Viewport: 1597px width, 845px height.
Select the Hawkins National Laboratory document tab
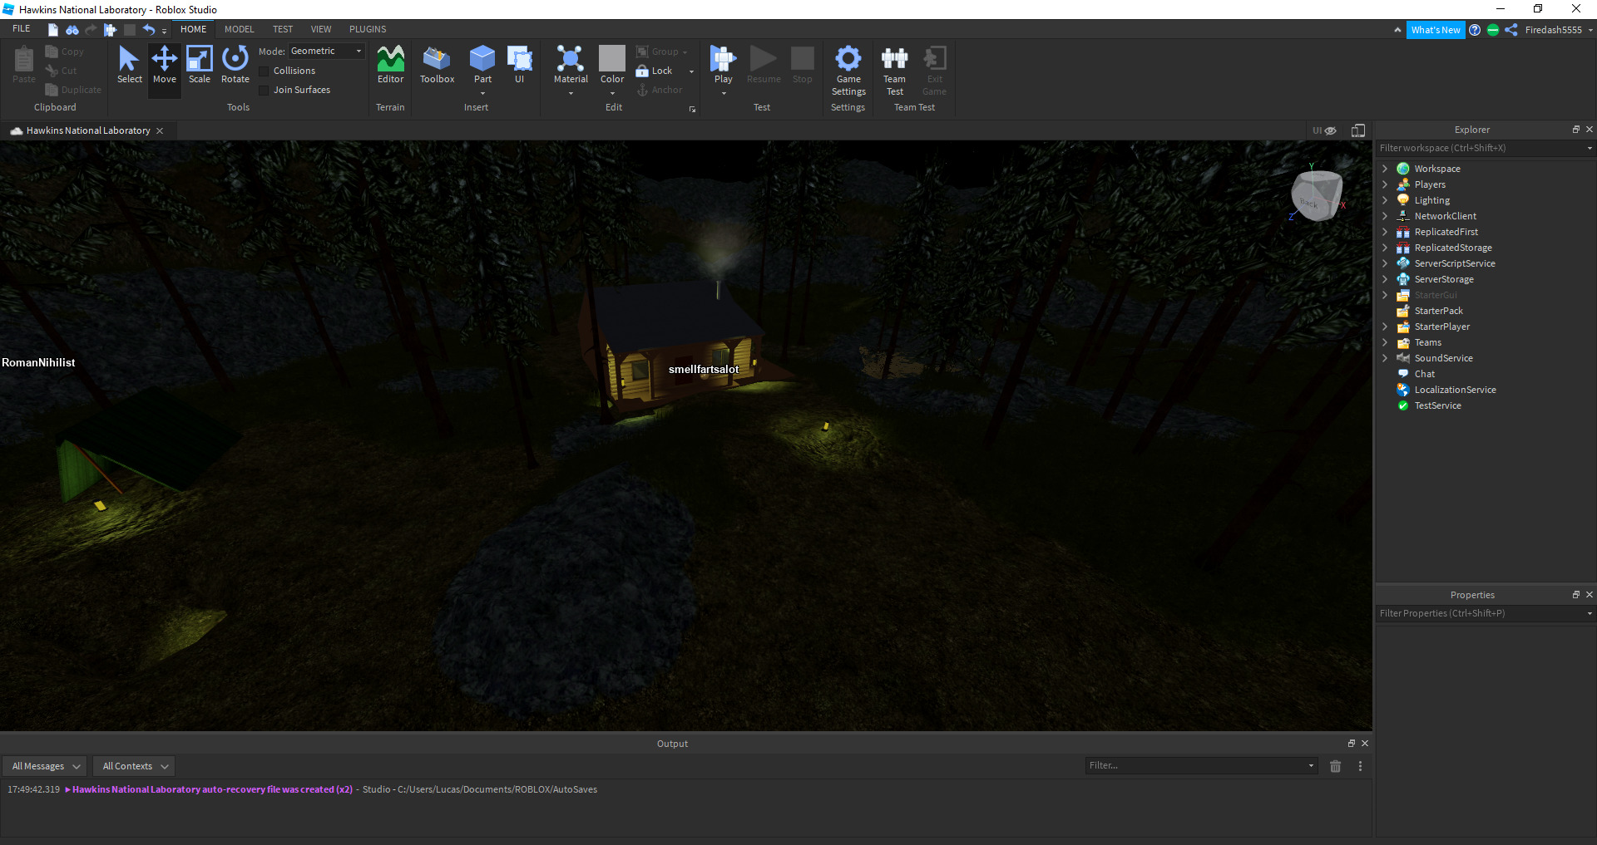pyautogui.click(x=88, y=130)
